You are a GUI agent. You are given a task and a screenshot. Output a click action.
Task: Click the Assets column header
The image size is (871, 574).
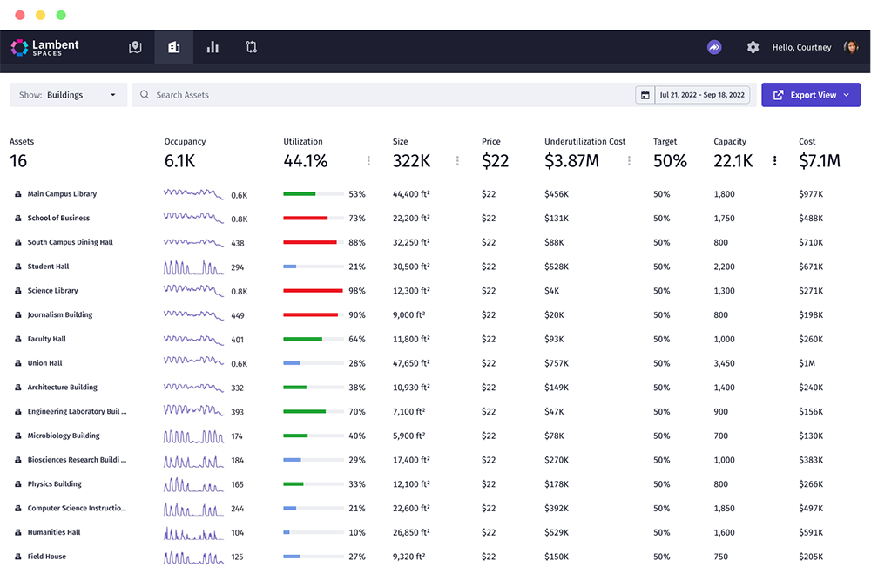click(22, 142)
